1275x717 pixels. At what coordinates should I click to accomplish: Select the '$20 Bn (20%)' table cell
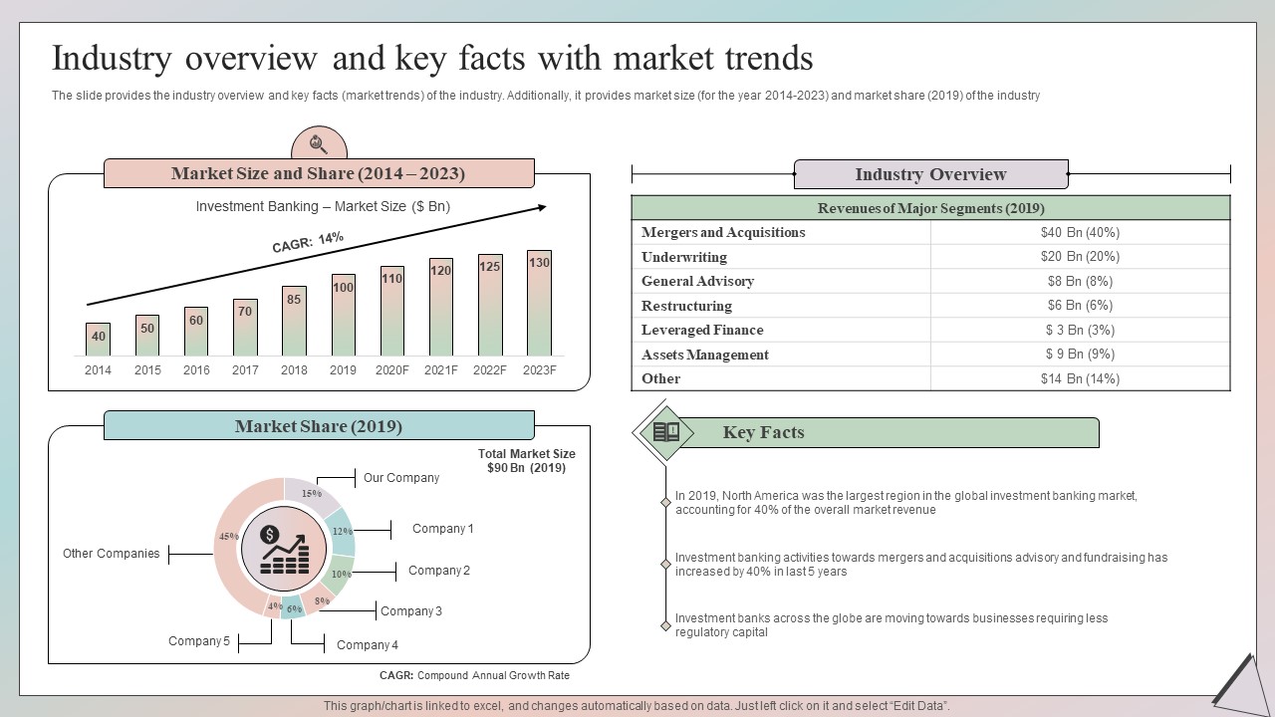tap(1080, 257)
